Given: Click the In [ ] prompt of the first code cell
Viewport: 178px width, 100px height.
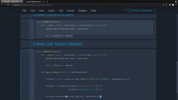Looking at the screenshot, I should (24, 21).
